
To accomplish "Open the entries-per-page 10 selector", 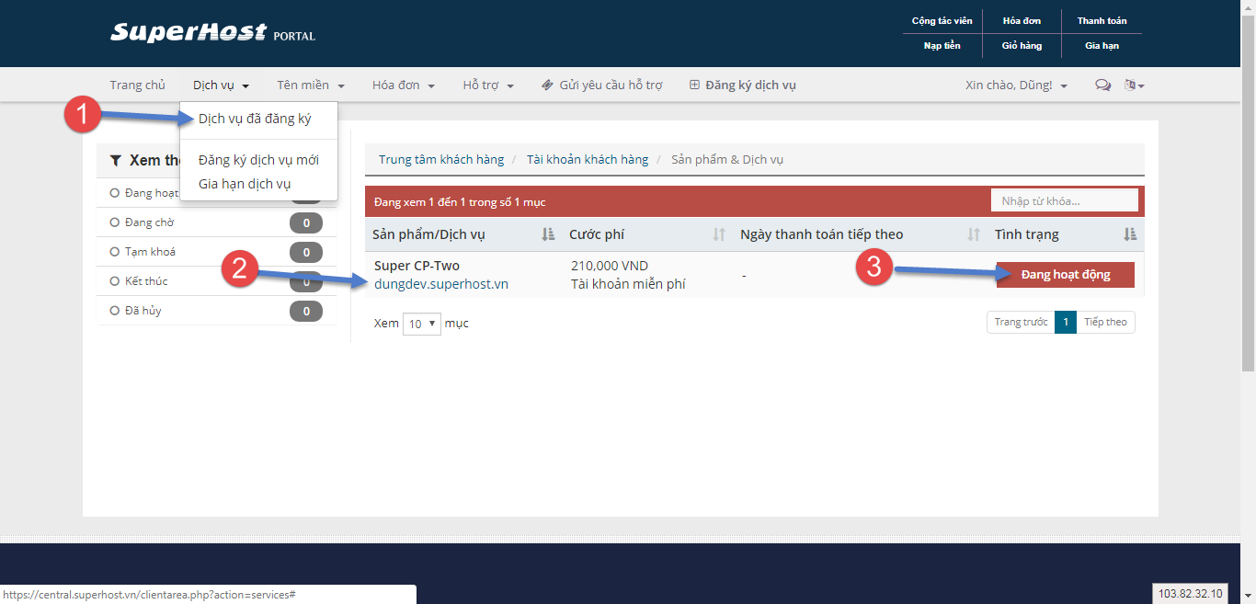I will [422, 324].
